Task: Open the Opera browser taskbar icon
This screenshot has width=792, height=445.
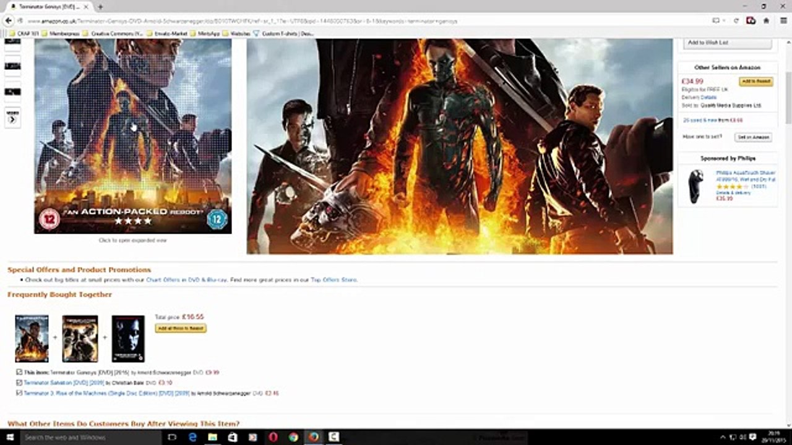Action: coord(273,437)
